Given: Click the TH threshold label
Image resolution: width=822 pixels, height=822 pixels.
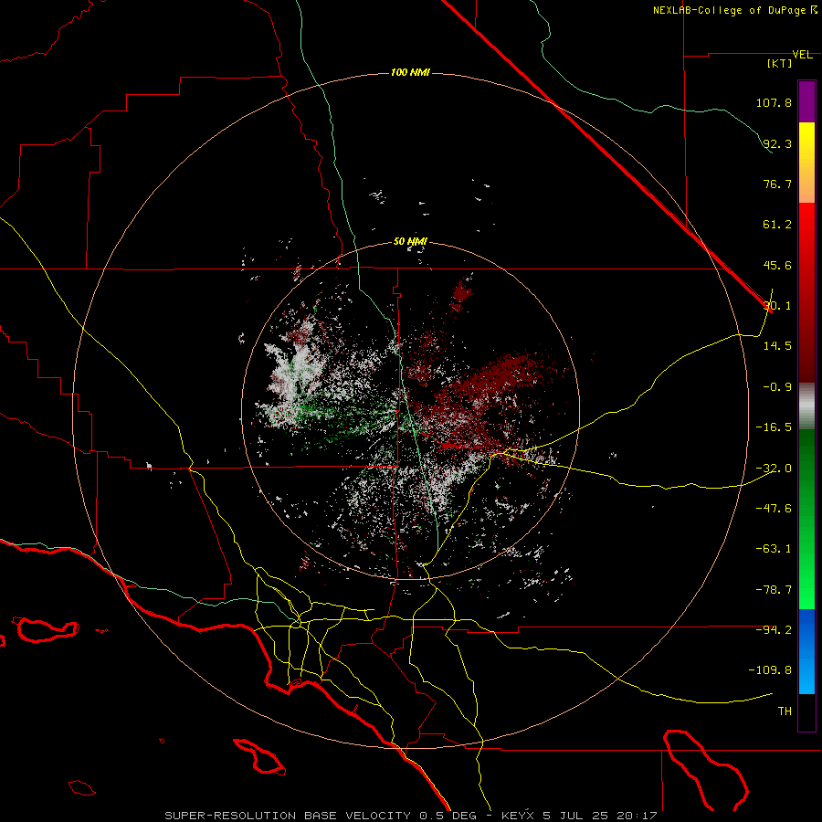Looking at the screenshot, I should coord(785,711).
